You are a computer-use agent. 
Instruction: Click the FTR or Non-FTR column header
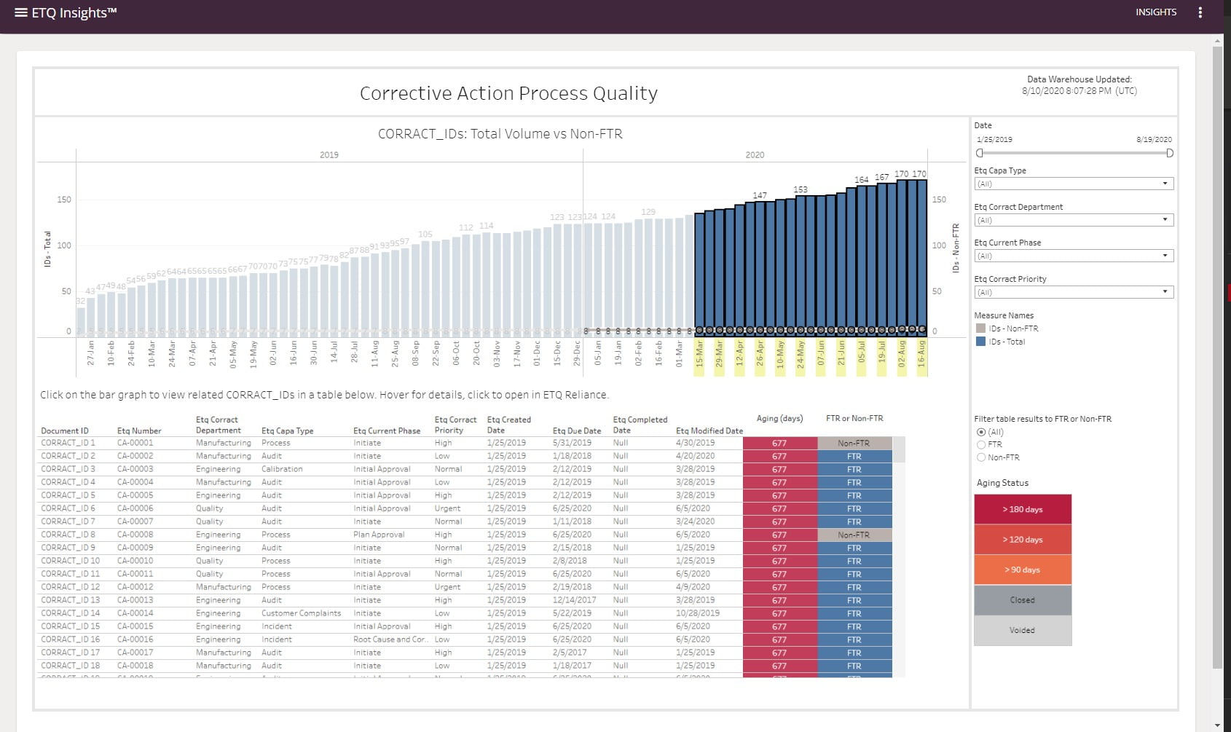(854, 418)
